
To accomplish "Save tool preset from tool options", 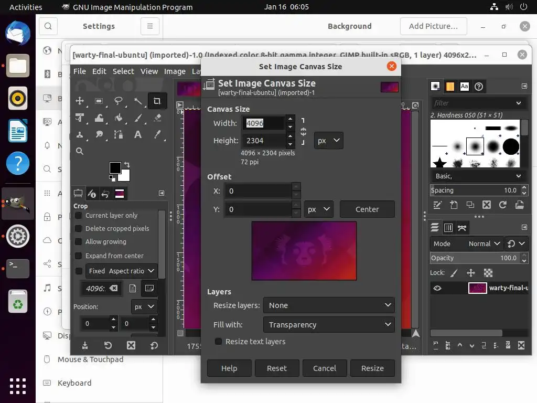I will tap(85, 345).
